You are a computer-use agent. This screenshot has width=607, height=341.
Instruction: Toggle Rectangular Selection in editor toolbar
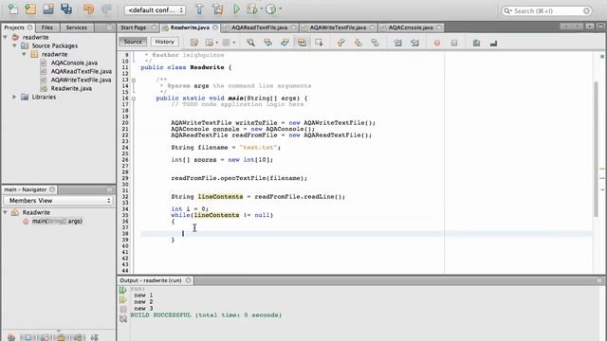[319, 43]
